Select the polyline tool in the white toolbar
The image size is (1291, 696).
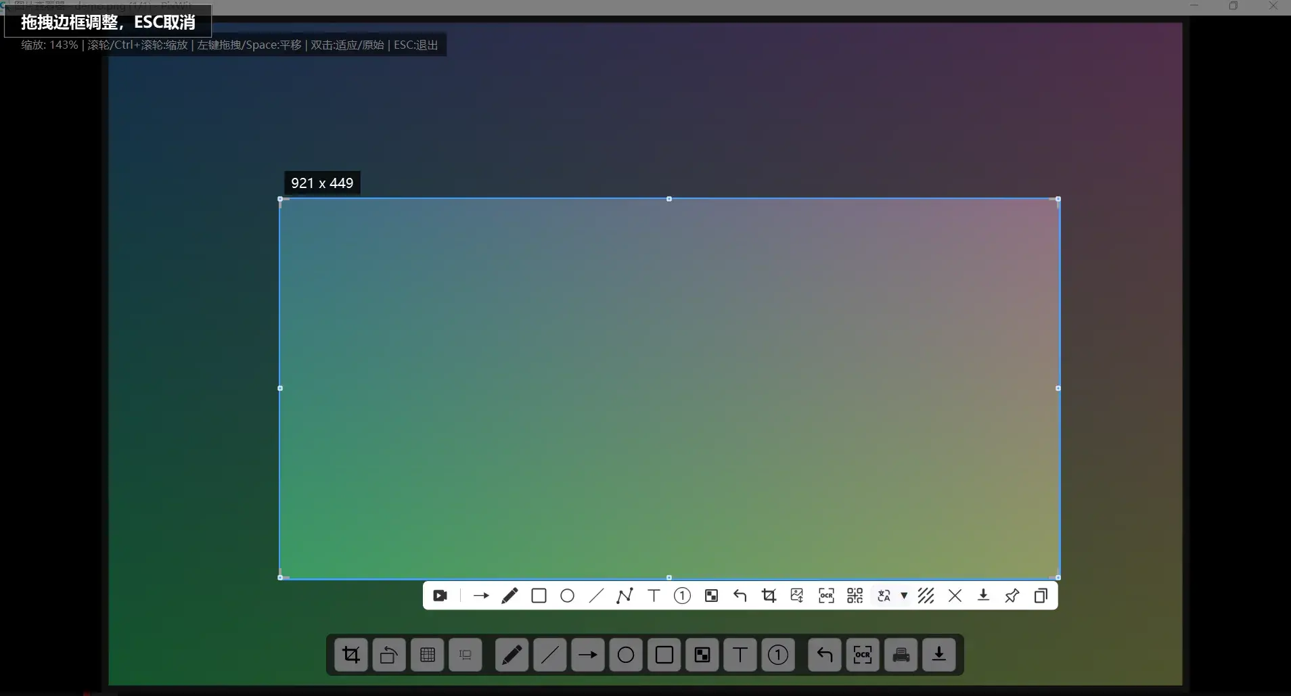click(x=625, y=596)
